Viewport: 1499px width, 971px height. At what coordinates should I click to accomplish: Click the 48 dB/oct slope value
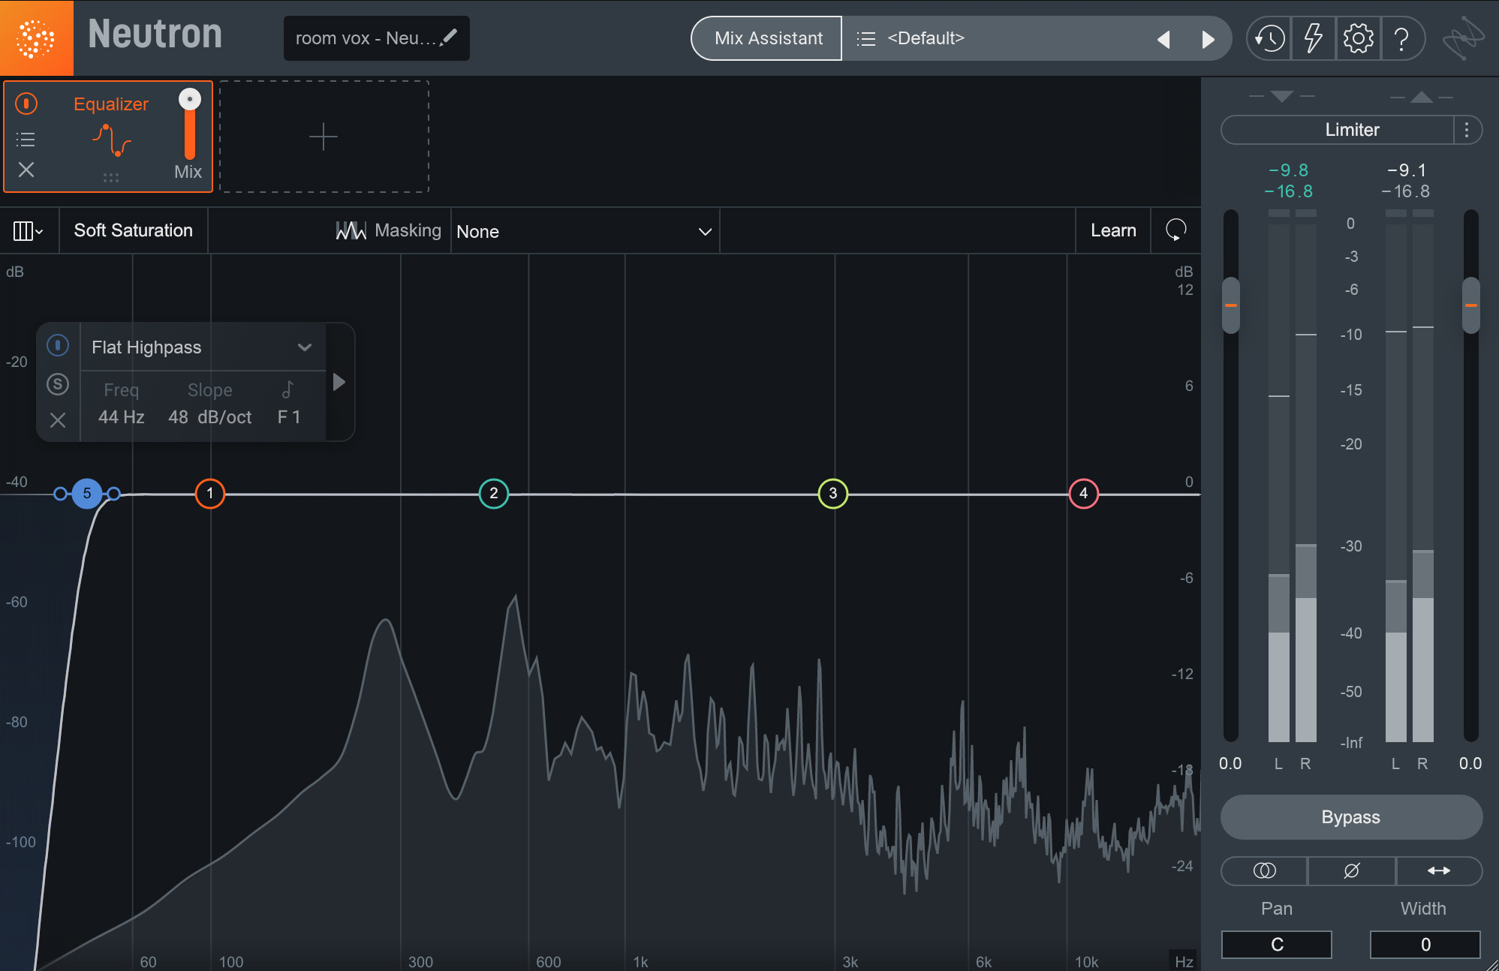click(x=210, y=417)
